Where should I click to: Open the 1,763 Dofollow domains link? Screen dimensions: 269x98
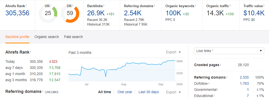click(244, 83)
